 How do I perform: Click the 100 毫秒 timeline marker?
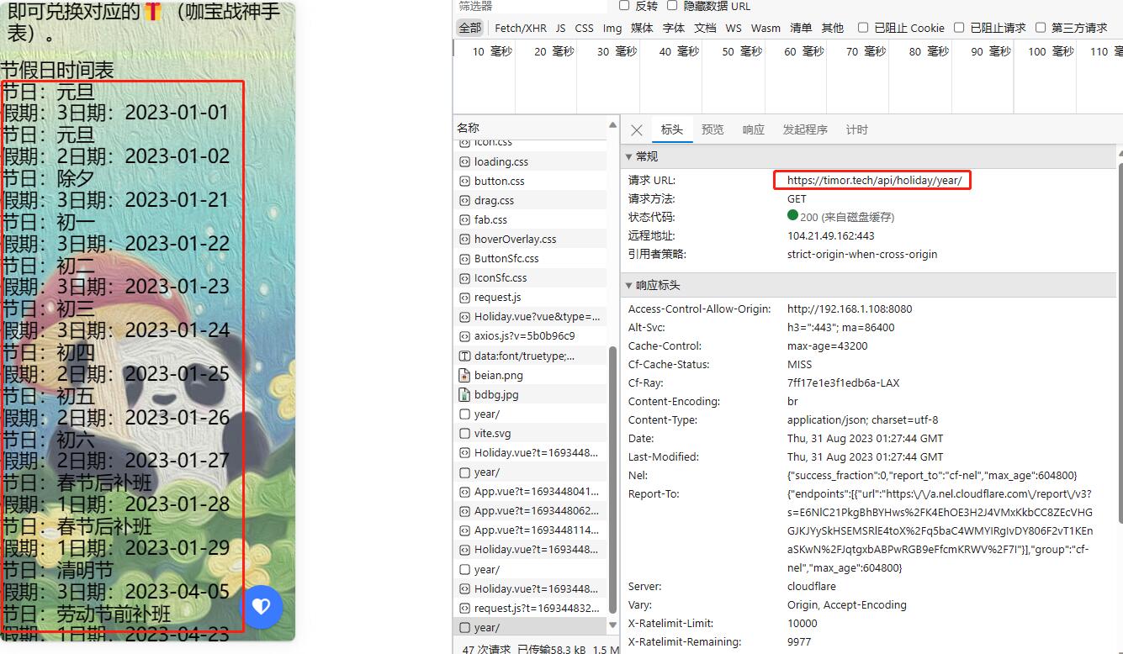pyautogui.click(x=1051, y=51)
